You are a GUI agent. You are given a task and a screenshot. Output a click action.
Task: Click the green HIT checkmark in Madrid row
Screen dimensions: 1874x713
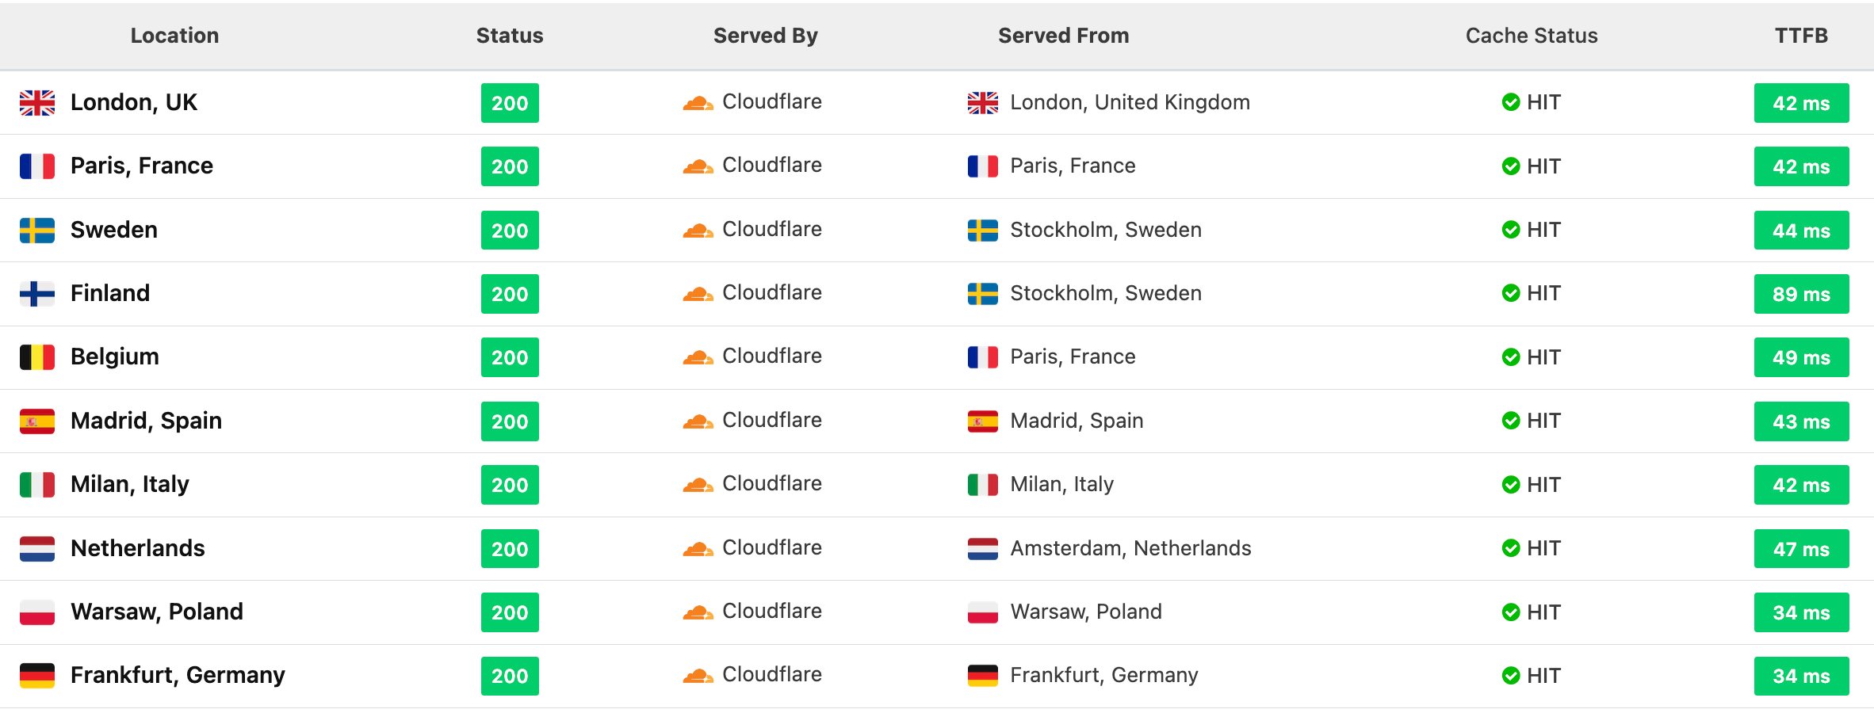coord(1511,421)
